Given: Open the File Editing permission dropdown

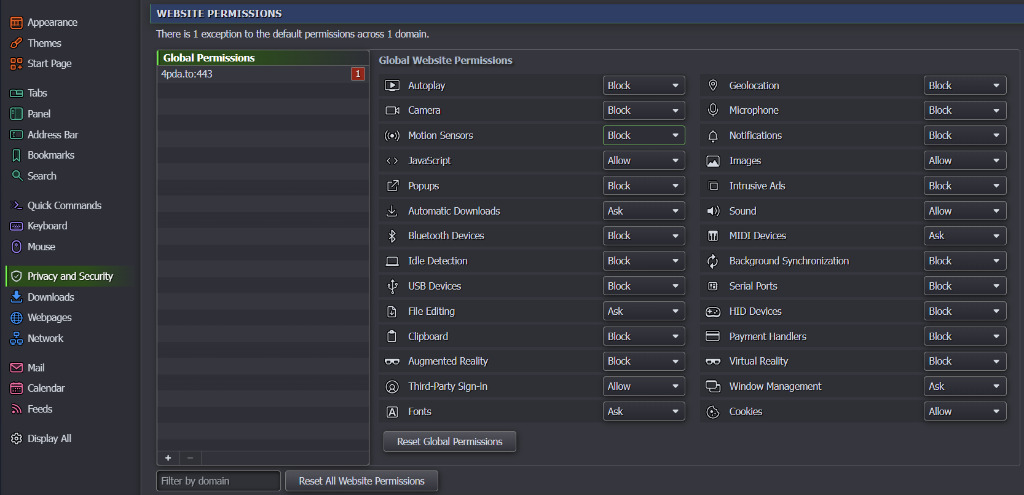Looking at the screenshot, I should click(x=644, y=311).
